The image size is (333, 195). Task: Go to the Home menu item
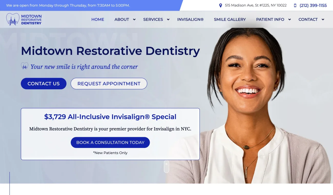[x=98, y=19]
